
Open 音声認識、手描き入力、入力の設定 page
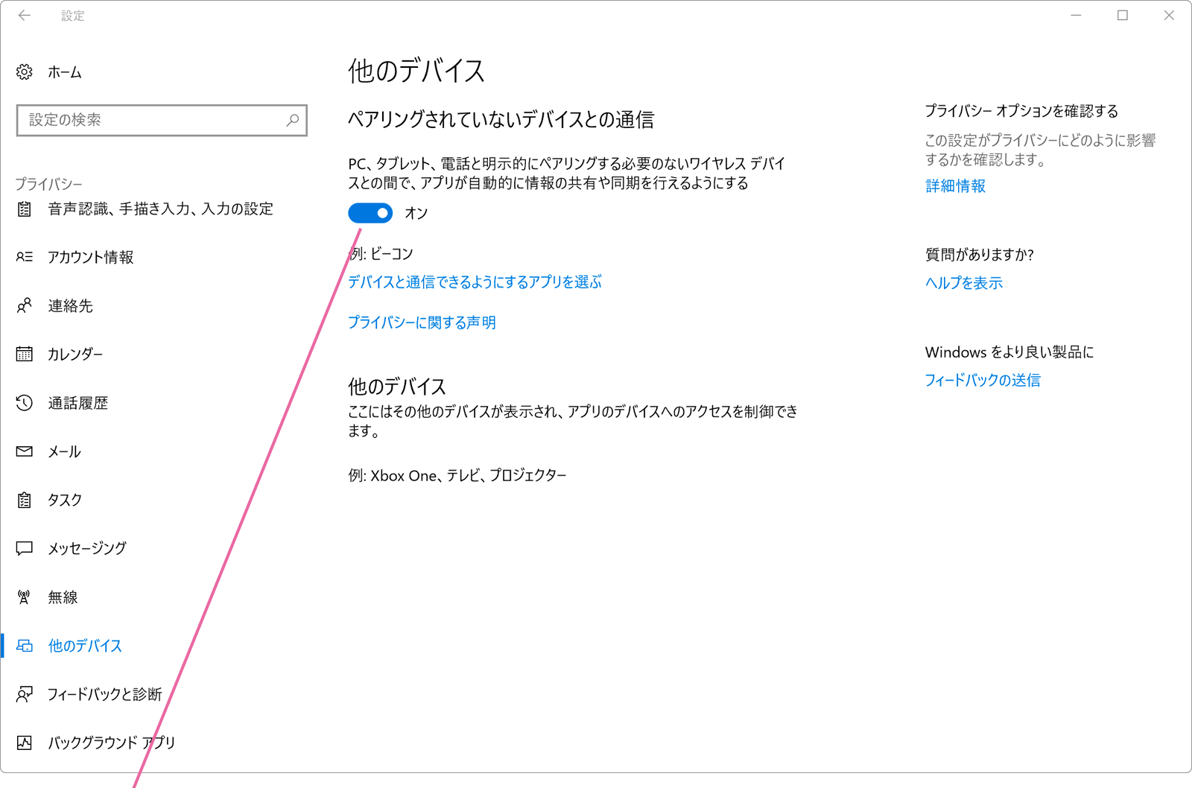pos(161,209)
